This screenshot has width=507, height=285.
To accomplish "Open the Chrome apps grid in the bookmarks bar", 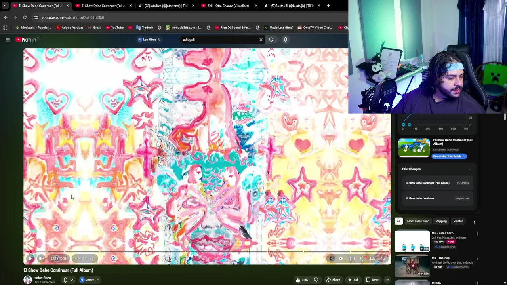I will tap(5, 28).
